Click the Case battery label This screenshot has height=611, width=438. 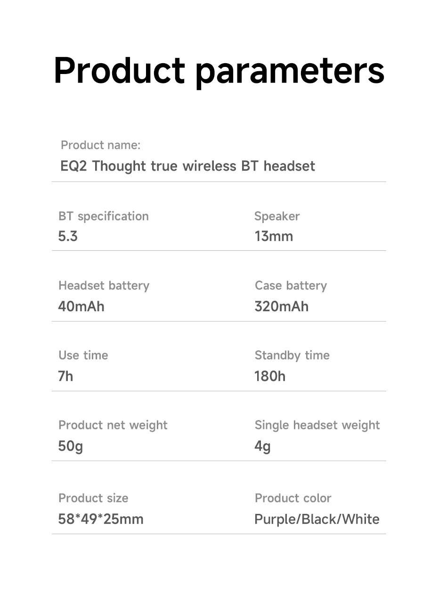click(291, 286)
